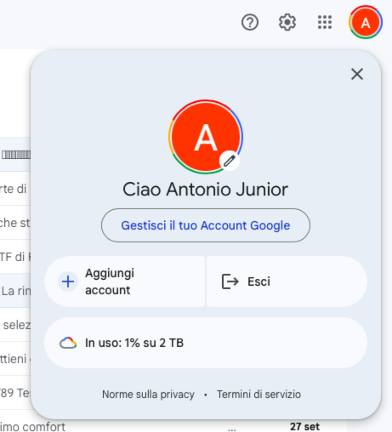
Task: Open the Google apps grid icon
Action: coord(325,22)
